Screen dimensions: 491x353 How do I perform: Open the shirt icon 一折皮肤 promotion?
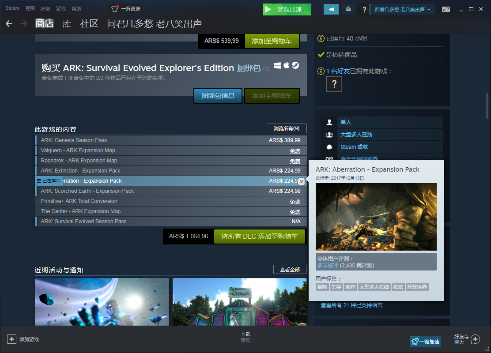pyautogui.click(x=125, y=8)
